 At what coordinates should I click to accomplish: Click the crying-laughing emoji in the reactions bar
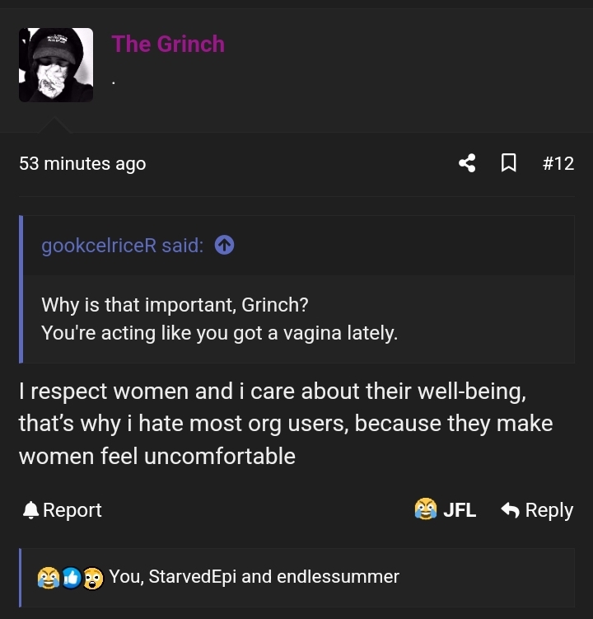coord(47,578)
